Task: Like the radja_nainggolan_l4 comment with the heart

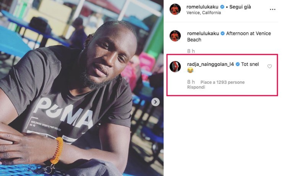Action: [x=269, y=67]
